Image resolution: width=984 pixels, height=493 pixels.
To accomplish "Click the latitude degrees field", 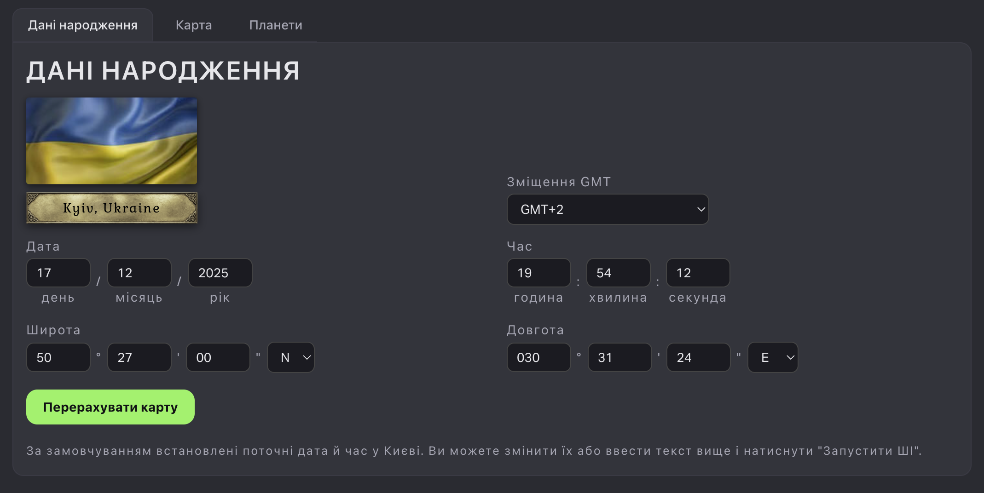I will pos(58,357).
